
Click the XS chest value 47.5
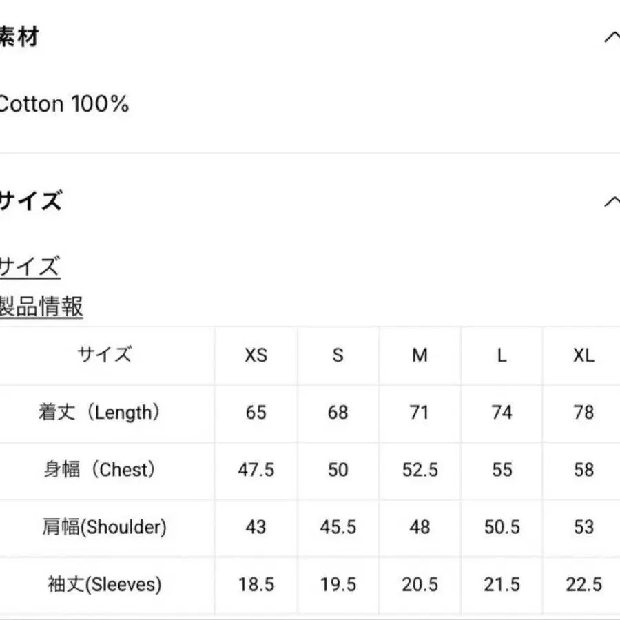point(256,470)
